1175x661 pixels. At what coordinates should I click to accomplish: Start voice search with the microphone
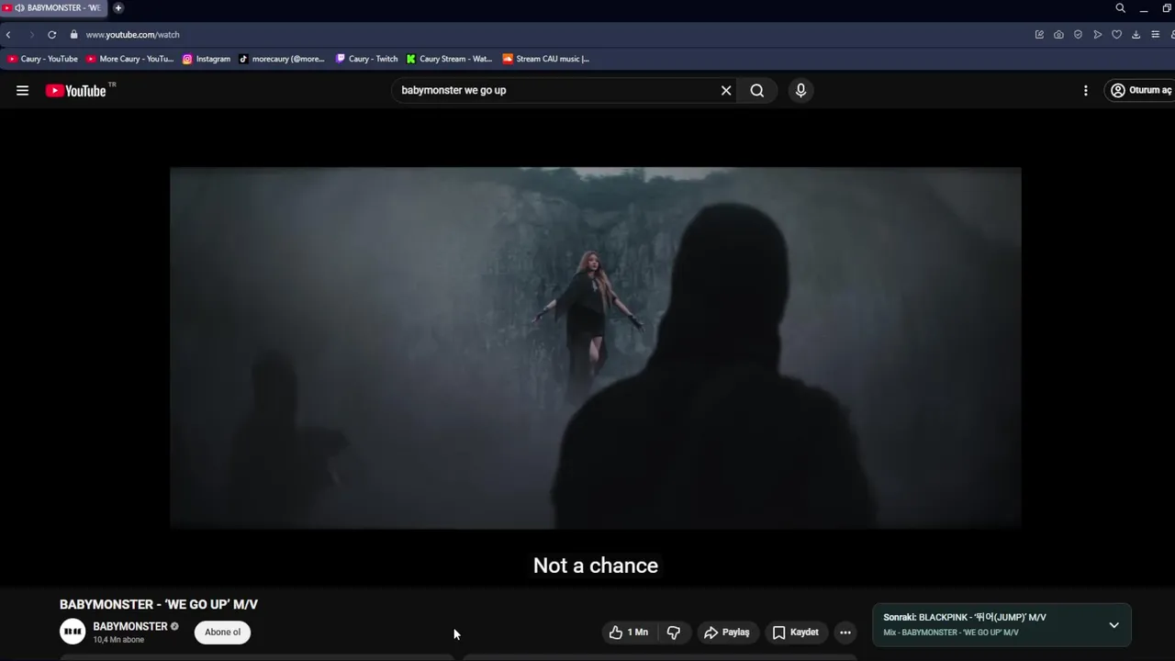pos(800,90)
